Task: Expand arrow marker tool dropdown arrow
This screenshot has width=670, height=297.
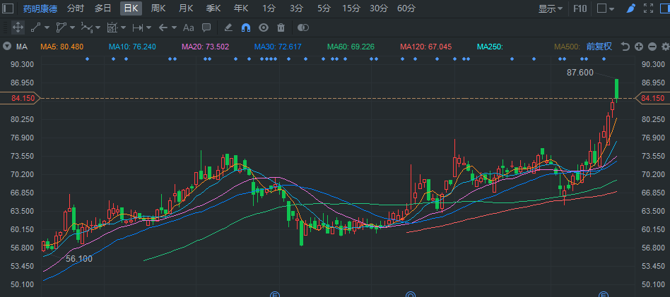Action: [x=174, y=28]
